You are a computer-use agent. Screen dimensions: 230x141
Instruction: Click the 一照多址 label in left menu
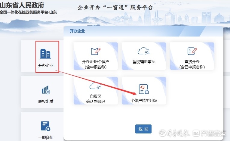pyautogui.click(x=45, y=138)
